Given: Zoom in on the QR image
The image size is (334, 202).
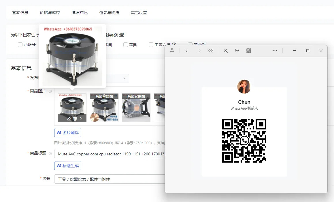Looking at the screenshot, I should [x=226, y=51].
